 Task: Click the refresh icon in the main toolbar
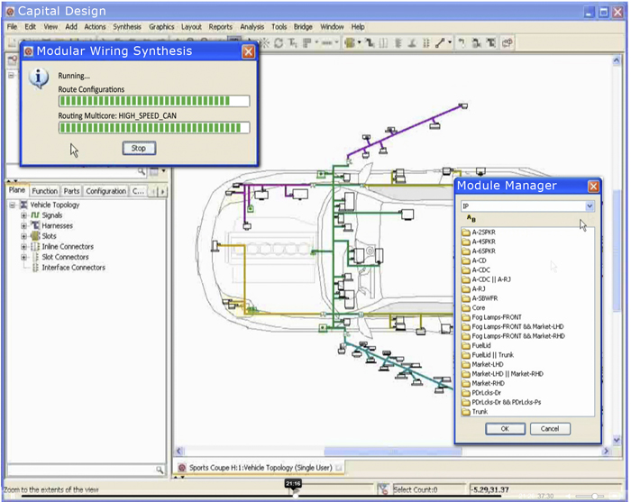point(279,42)
